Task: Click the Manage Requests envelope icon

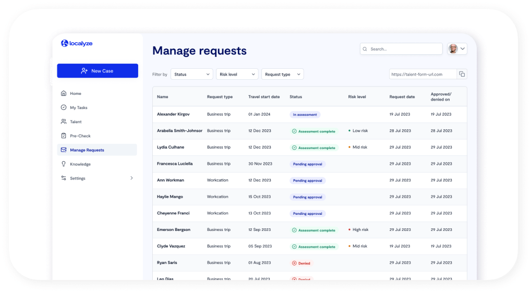Action: coord(64,150)
